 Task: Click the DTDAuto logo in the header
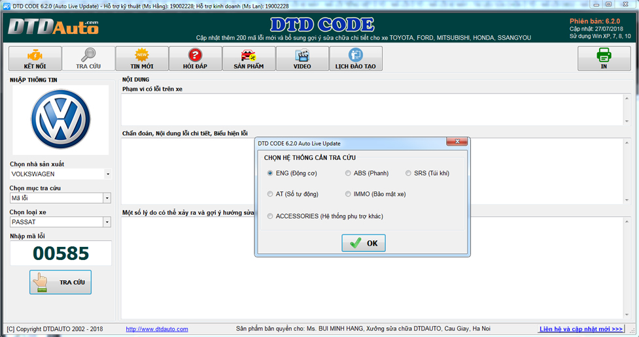click(54, 27)
